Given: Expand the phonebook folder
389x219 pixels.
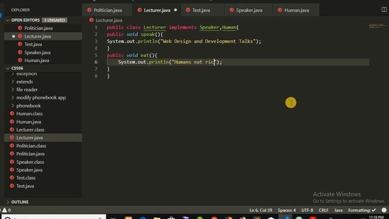Looking at the screenshot, I should pos(29,106).
